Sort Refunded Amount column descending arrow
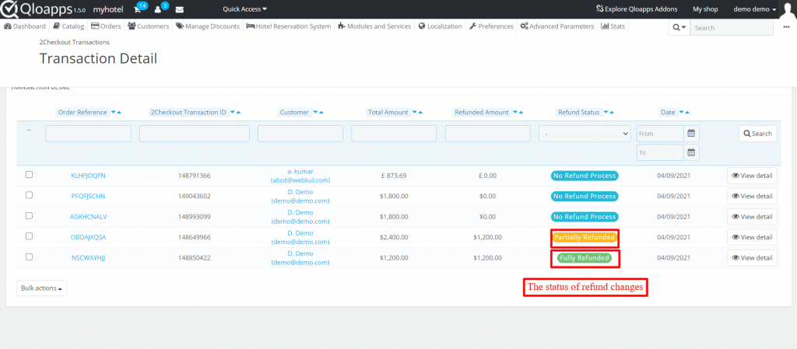The image size is (797, 349). [x=515, y=112]
